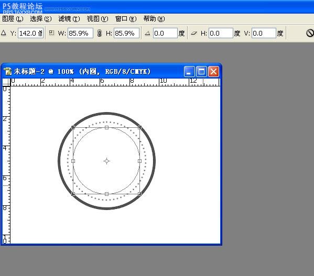Click the relative positioning triangle icon
The width and height of the screenshot is (314, 276).
pyautogui.click(x=3, y=33)
